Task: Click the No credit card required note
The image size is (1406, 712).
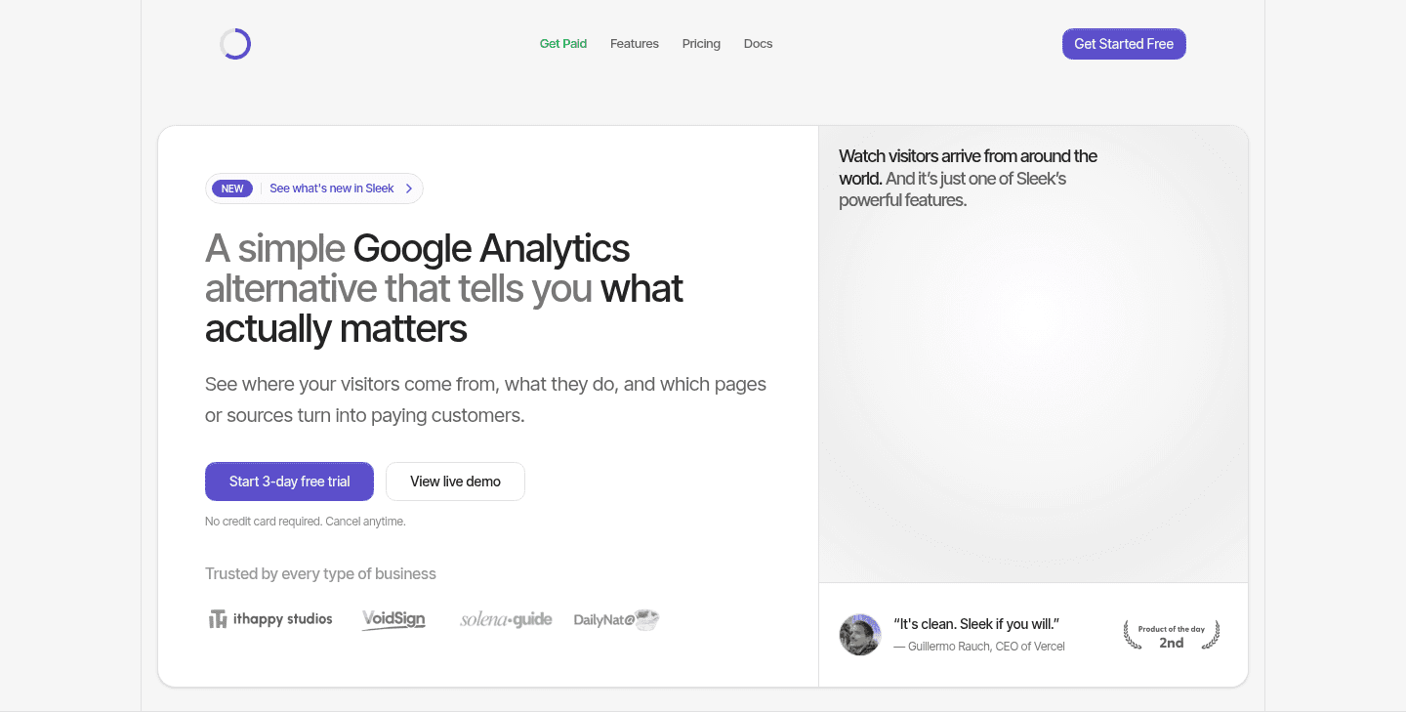Action: [305, 522]
